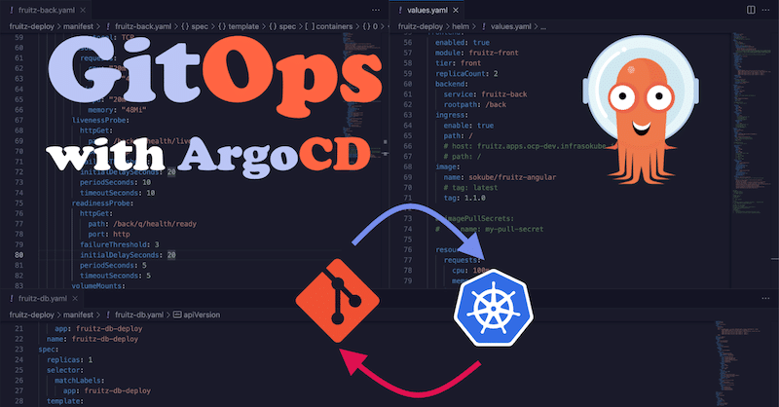The height and width of the screenshot is (407, 779).
Task: Click line number 80 in fruitz-back.yaml
Action: tap(19, 255)
